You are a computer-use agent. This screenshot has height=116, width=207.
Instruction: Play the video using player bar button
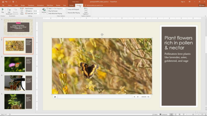click(55, 97)
